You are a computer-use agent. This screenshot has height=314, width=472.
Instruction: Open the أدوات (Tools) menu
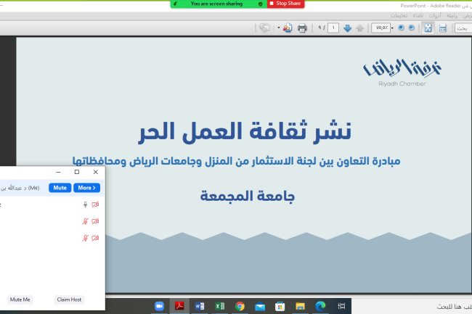coord(435,16)
